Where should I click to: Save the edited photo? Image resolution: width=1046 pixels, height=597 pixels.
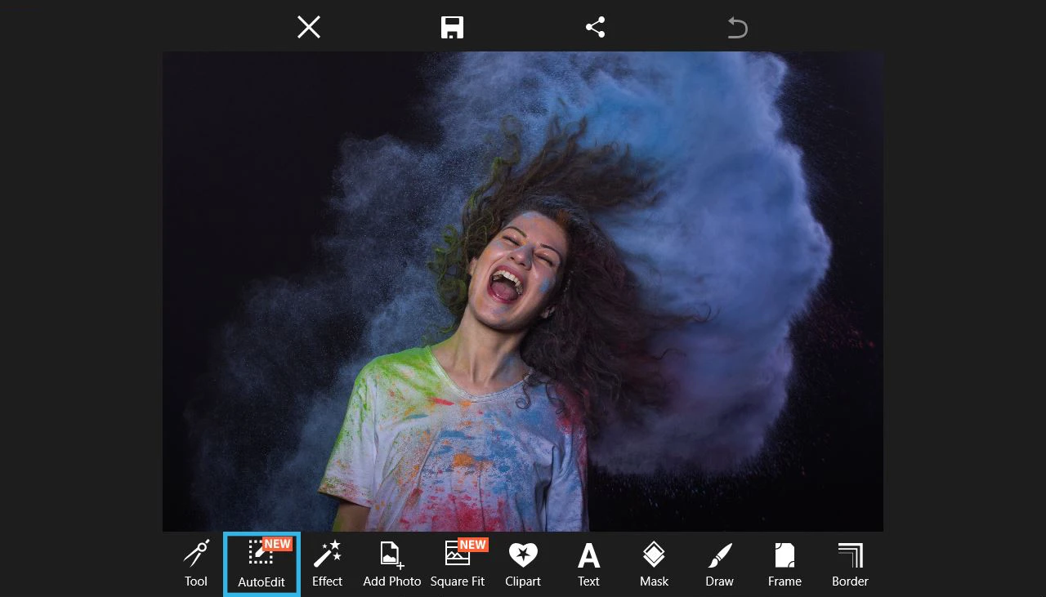[x=451, y=27]
